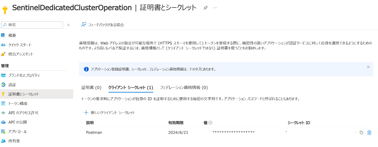Image resolution: width=378 pixels, height=147 pixels.
Task: Open the Owners (所有者) page
Action: click(x=14, y=141)
